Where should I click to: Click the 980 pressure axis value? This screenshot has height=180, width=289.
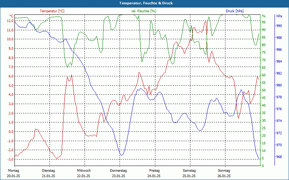pos(279,85)
